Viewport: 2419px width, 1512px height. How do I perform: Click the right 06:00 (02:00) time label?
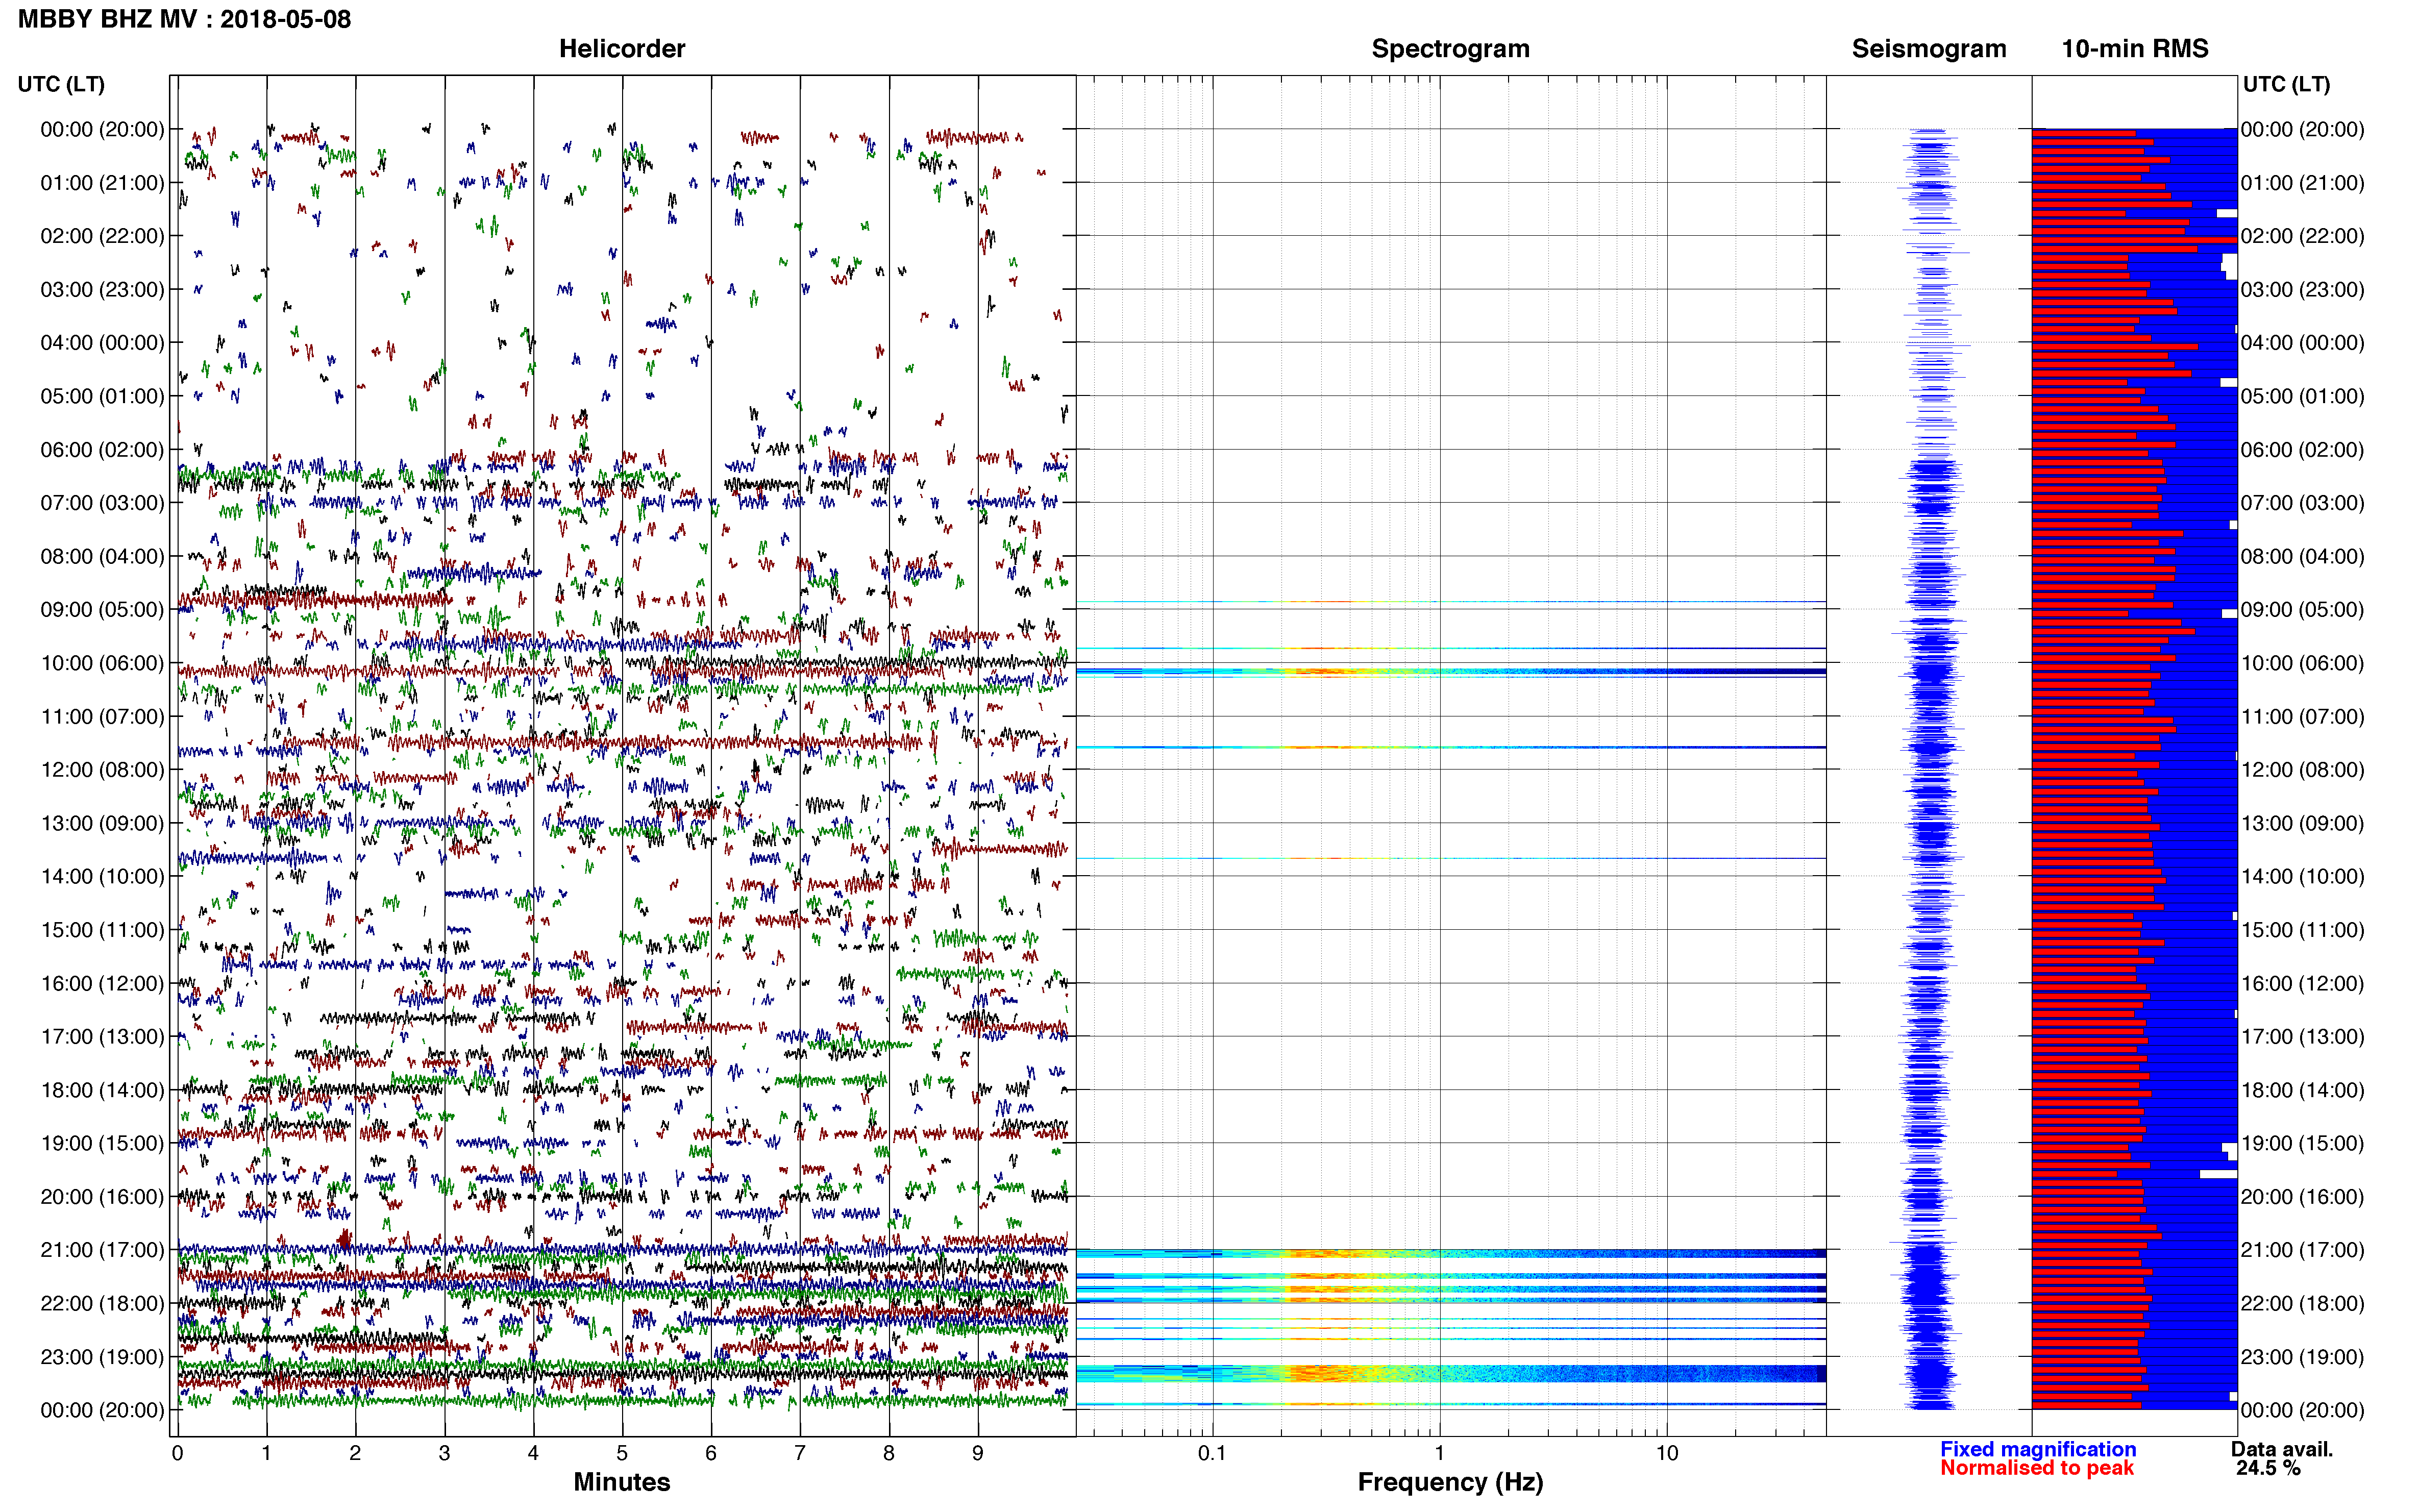click(x=2302, y=450)
